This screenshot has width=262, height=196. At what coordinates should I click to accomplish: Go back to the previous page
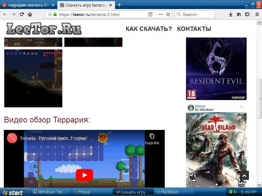tap(5, 14)
